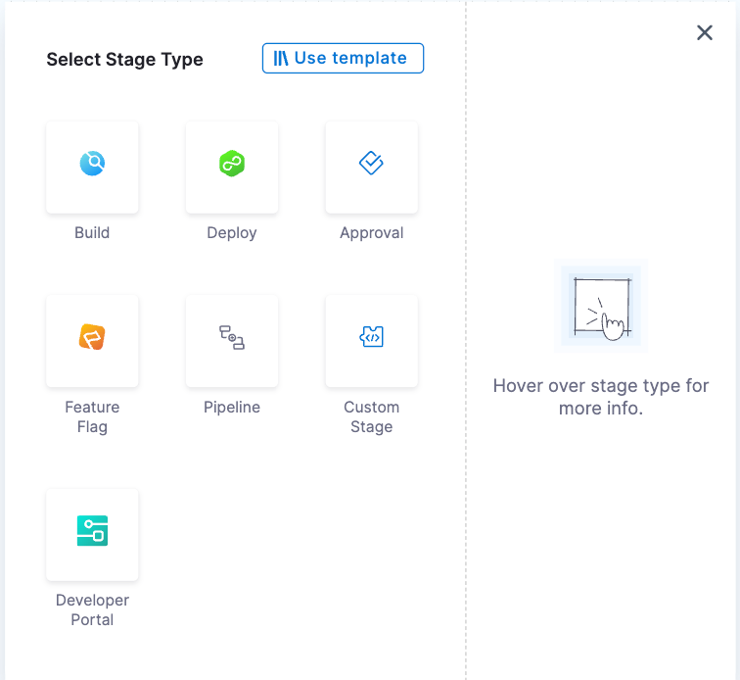Choose the Pipeline stage icon
Viewport: 740px width, 680px height.
pos(232,338)
